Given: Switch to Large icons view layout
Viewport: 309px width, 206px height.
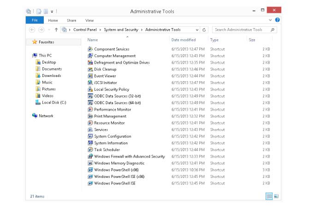Looking at the screenshot, I should point(276,196).
